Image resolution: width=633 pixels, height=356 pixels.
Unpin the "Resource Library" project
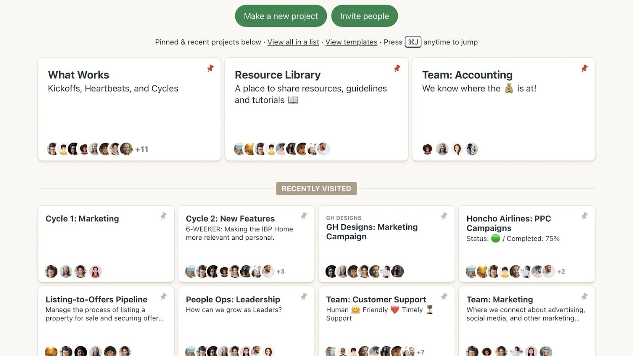[x=397, y=68]
